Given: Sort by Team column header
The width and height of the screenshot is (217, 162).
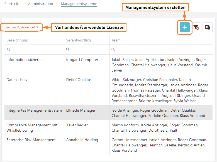Looking at the screenshot, I should click(x=116, y=40).
